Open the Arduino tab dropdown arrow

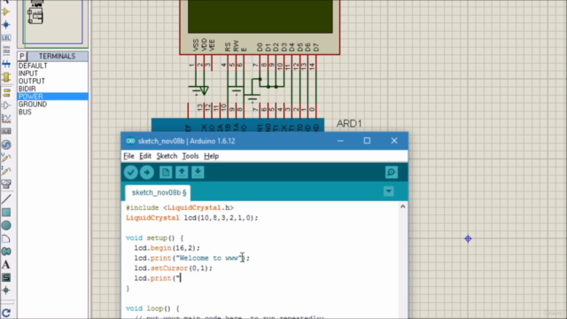coord(389,191)
